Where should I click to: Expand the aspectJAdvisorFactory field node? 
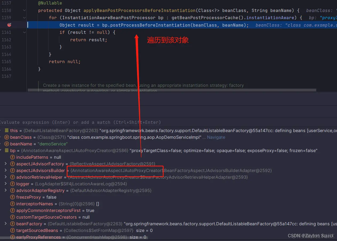pos(6,164)
